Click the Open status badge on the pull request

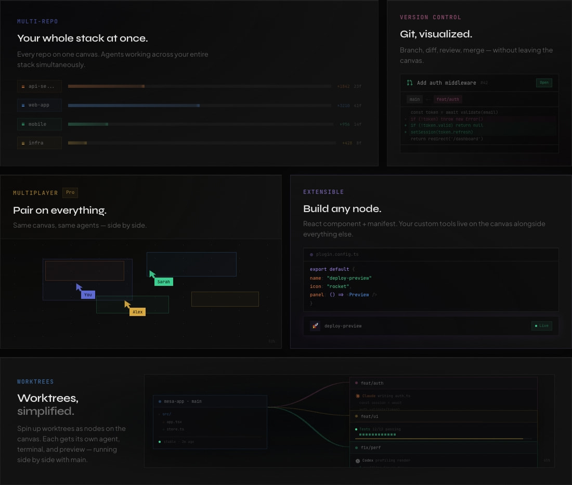[x=544, y=83]
